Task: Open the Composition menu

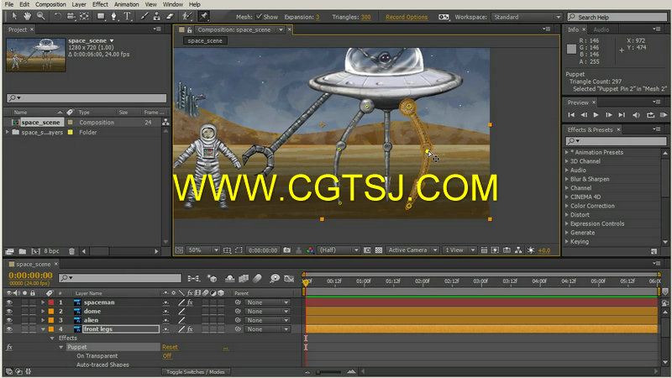Action: (x=50, y=4)
